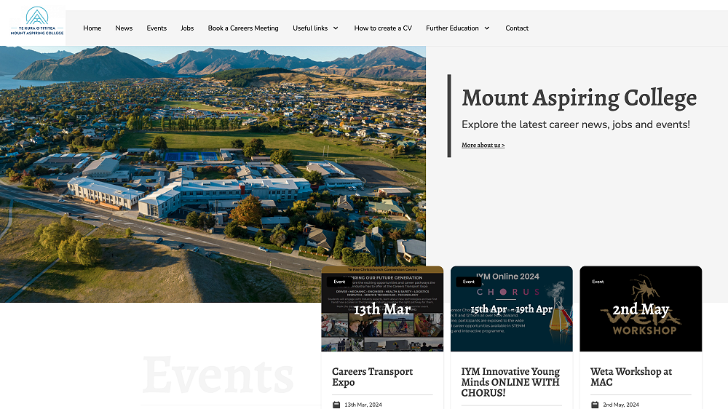Click calendar icon beside 13th Mar, 2024
The image size is (728, 409).
pos(336,405)
